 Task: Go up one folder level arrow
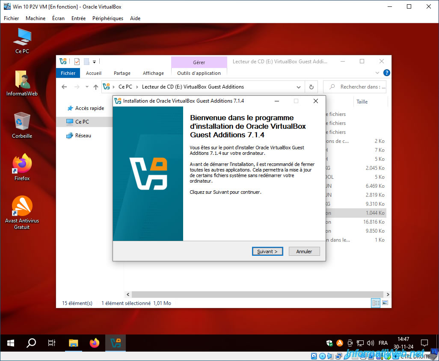click(x=96, y=87)
